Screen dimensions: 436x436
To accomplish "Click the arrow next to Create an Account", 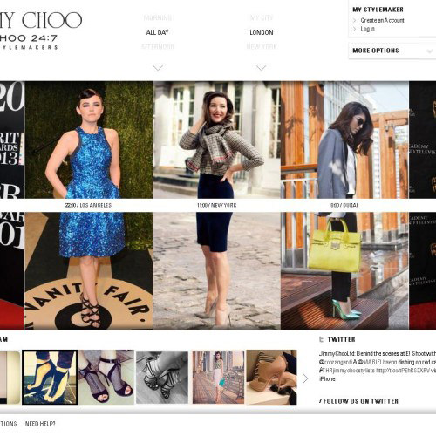I will [x=354, y=20].
